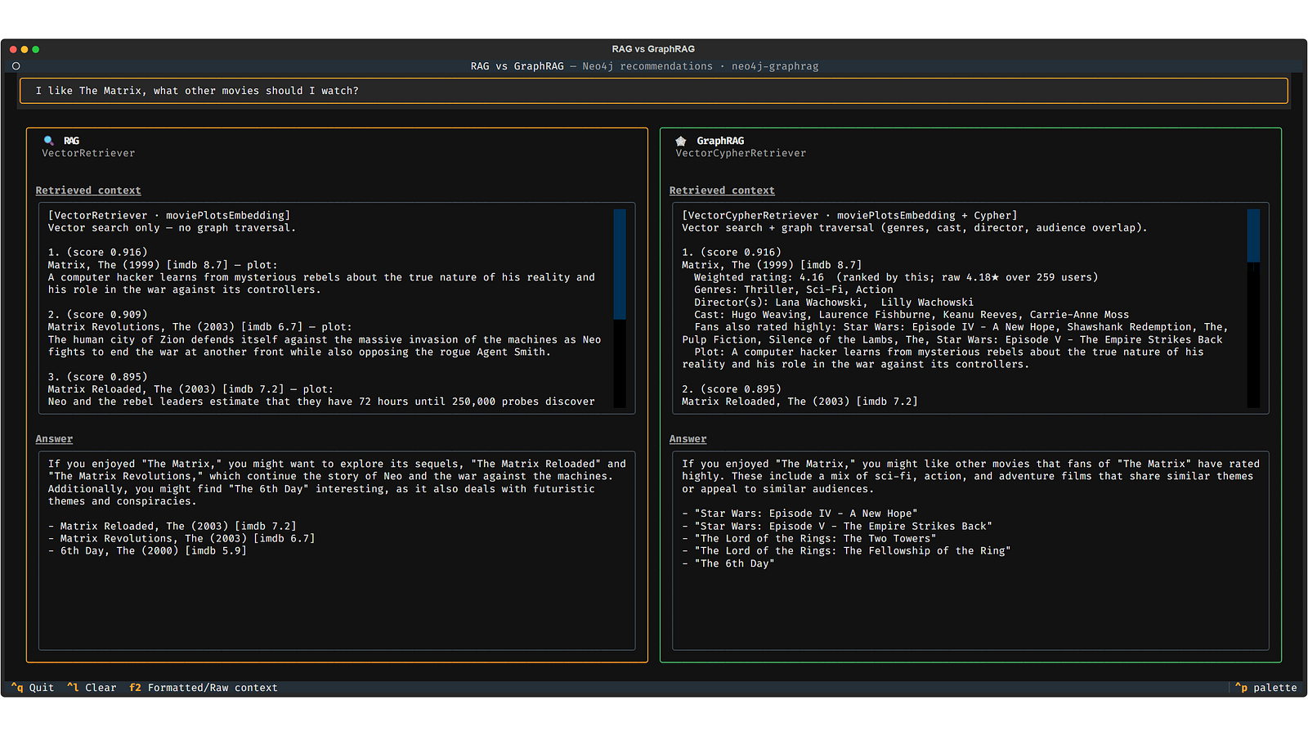Click 'Weighted rating: 4.16' line in GraphRAG context
The width and height of the screenshot is (1308, 736).
pyautogui.click(x=896, y=277)
